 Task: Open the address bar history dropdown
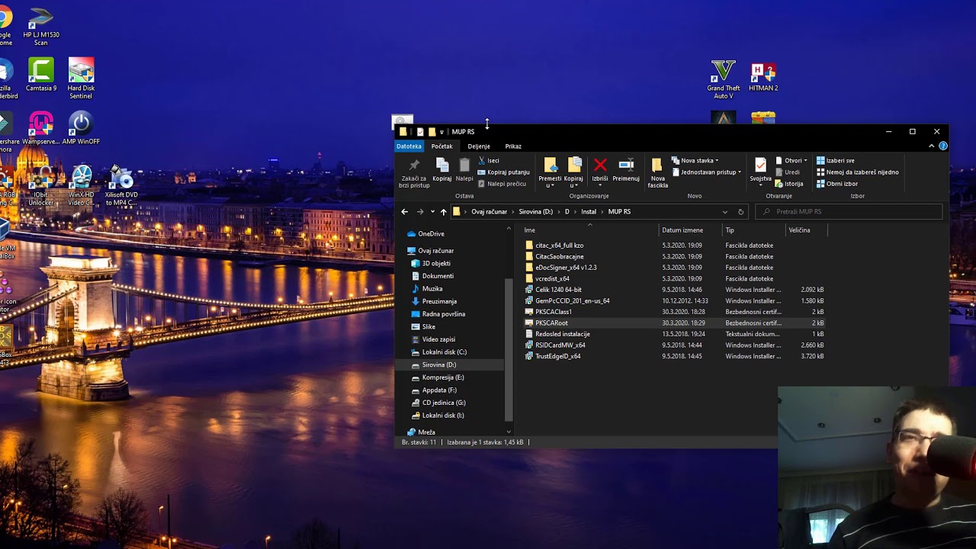point(724,212)
